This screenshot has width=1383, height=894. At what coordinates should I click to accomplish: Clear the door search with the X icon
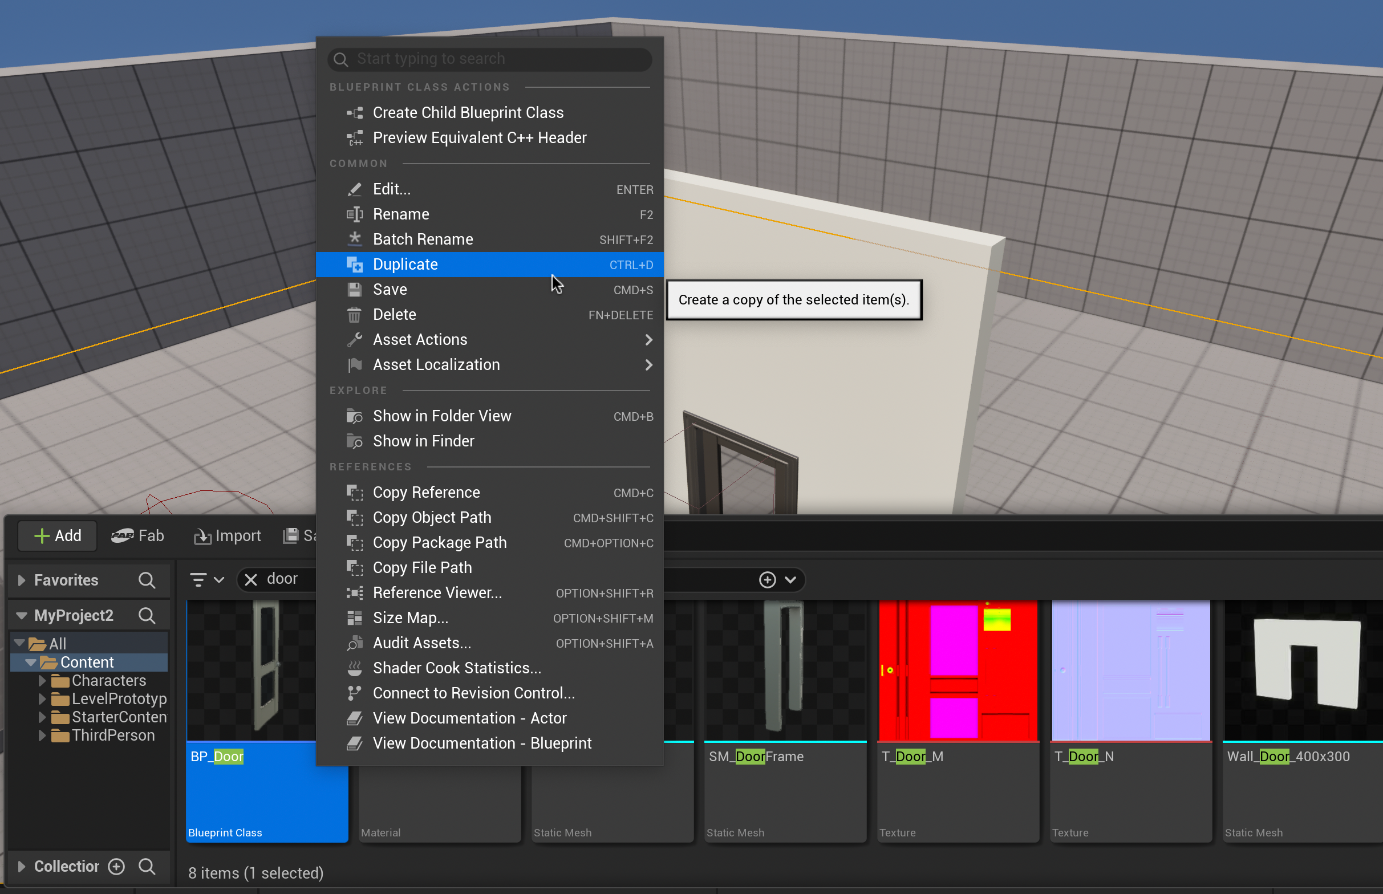[x=251, y=579]
